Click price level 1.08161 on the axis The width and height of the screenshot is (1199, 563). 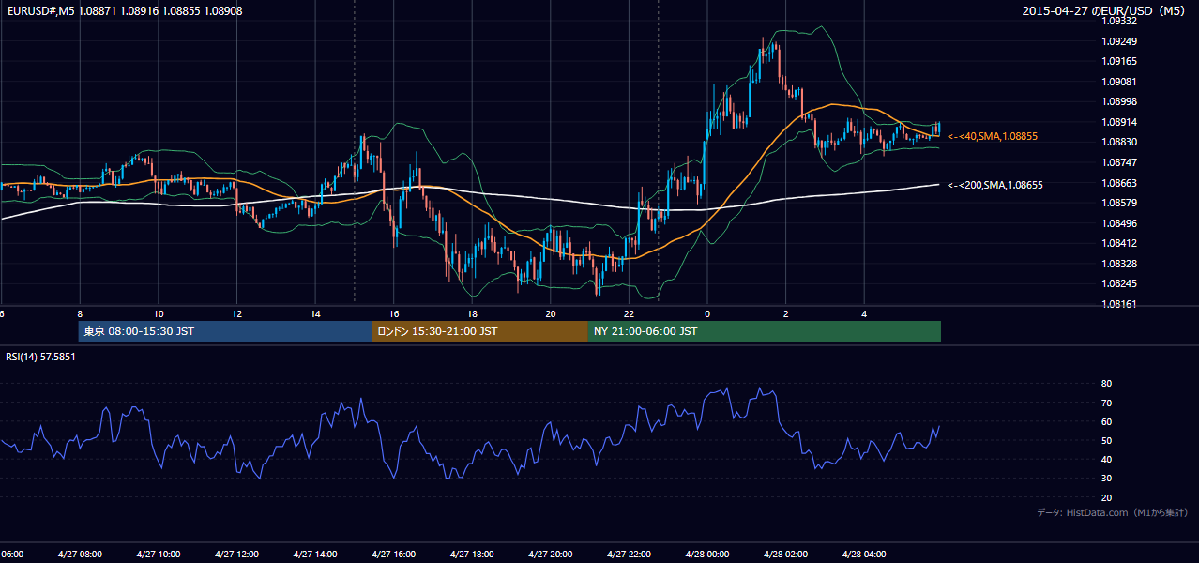click(1119, 304)
